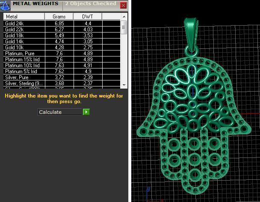Click the 2,75 DWT value
Image resolution: width=260 pixels, height=202 pixels.
tap(88, 48)
